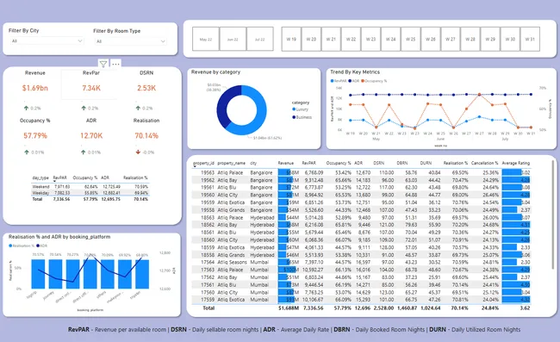Select week W 23 slicer tile
This screenshot has width=560, height=342.
coord(370,39)
